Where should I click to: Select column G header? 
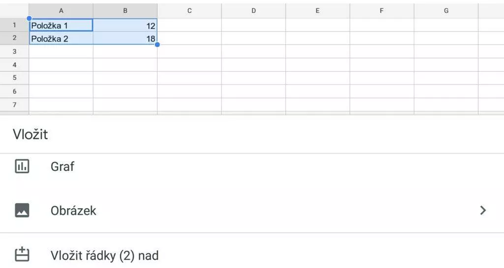coord(446,11)
